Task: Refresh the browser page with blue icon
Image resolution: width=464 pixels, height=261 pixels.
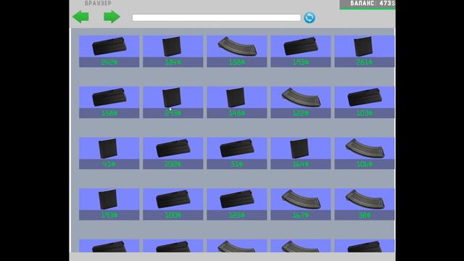Action: tap(310, 17)
